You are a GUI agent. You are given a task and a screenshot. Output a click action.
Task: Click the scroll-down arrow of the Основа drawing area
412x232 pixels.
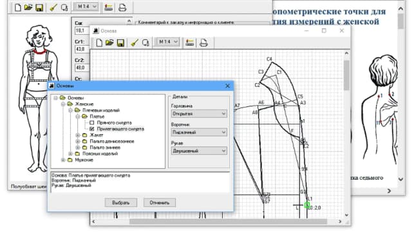(x=346, y=215)
